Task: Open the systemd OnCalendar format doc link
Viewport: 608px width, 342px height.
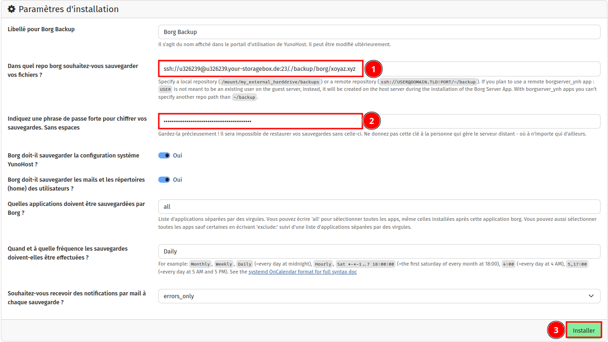Action: [302, 272]
